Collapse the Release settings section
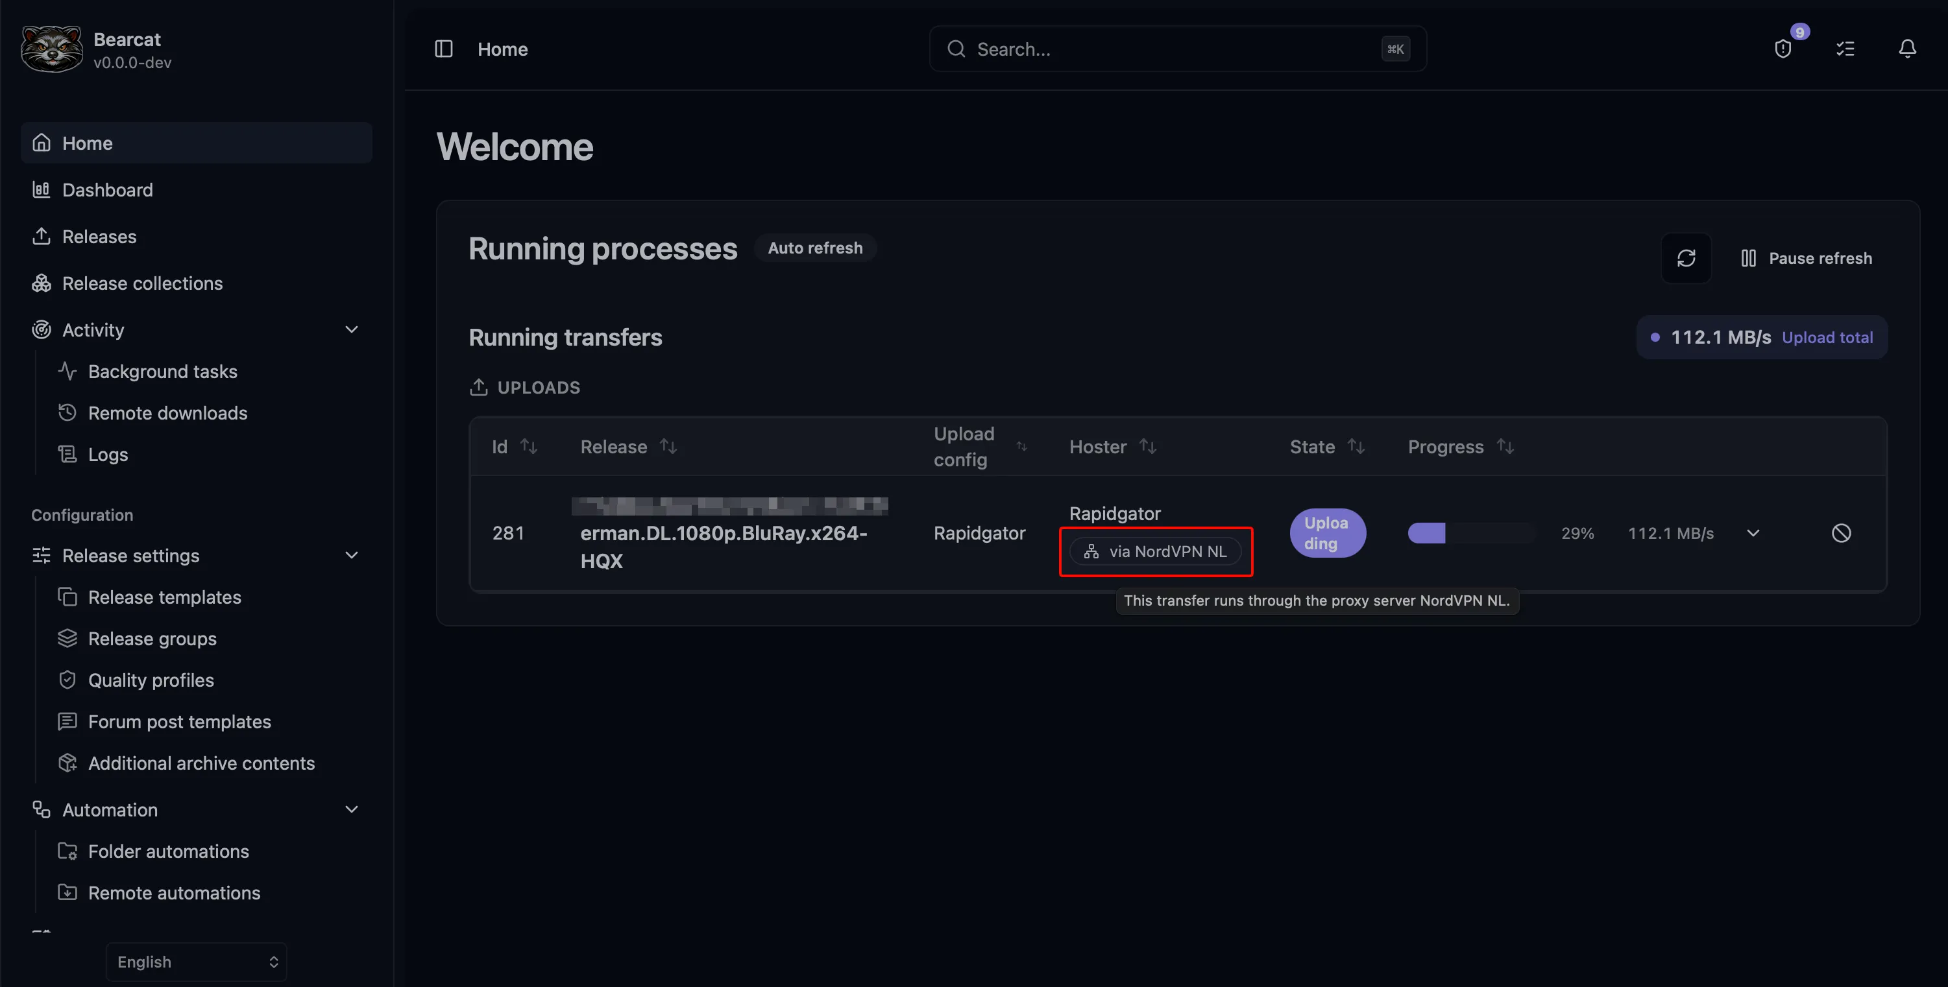 tap(352, 556)
